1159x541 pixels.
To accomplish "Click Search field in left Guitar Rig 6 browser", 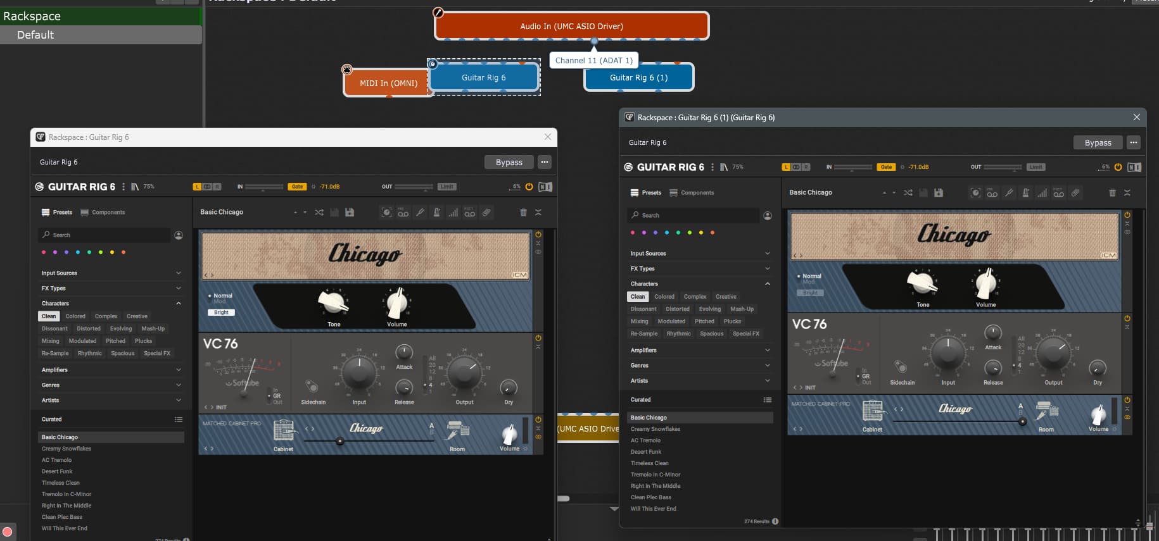I will 104,235.
